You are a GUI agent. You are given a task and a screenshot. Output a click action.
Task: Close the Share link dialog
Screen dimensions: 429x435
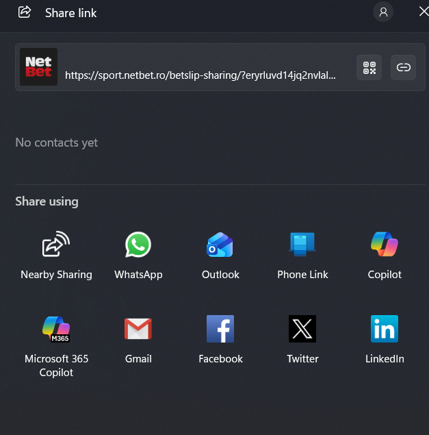[x=424, y=12]
